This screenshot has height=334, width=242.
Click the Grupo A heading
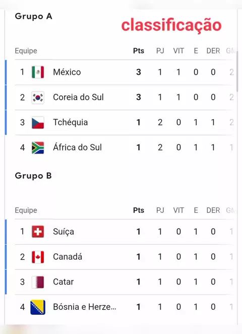click(33, 17)
